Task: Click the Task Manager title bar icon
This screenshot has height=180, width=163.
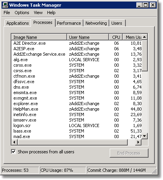Action: pyautogui.click(x=5, y=5)
